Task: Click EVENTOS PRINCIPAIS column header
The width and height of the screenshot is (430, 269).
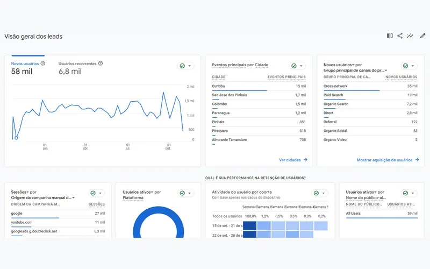Action: tap(286, 77)
